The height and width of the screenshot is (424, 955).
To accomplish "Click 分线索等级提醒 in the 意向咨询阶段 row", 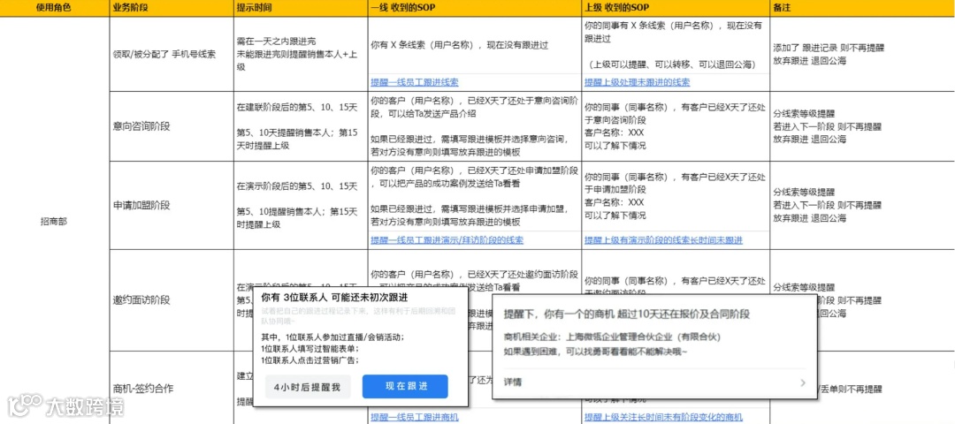I will coord(804,114).
